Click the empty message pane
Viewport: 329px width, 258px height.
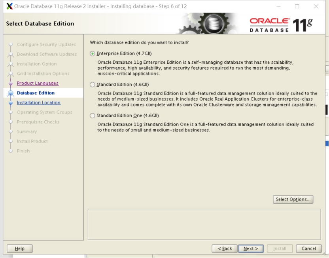pos(204,224)
